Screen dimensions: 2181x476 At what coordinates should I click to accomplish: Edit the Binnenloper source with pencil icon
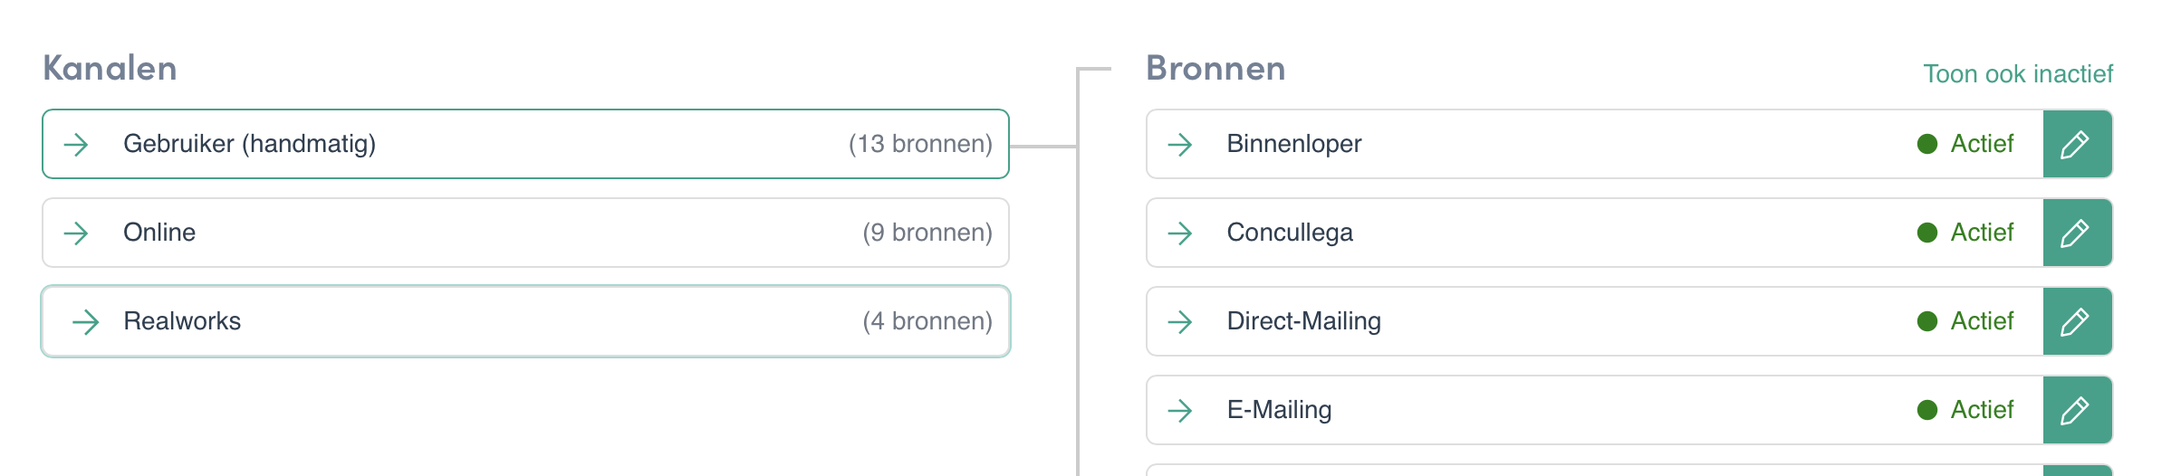tap(2078, 144)
